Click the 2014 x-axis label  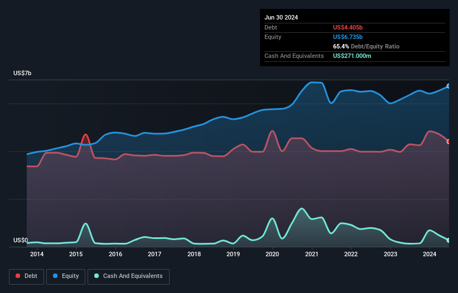pos(37,254)
